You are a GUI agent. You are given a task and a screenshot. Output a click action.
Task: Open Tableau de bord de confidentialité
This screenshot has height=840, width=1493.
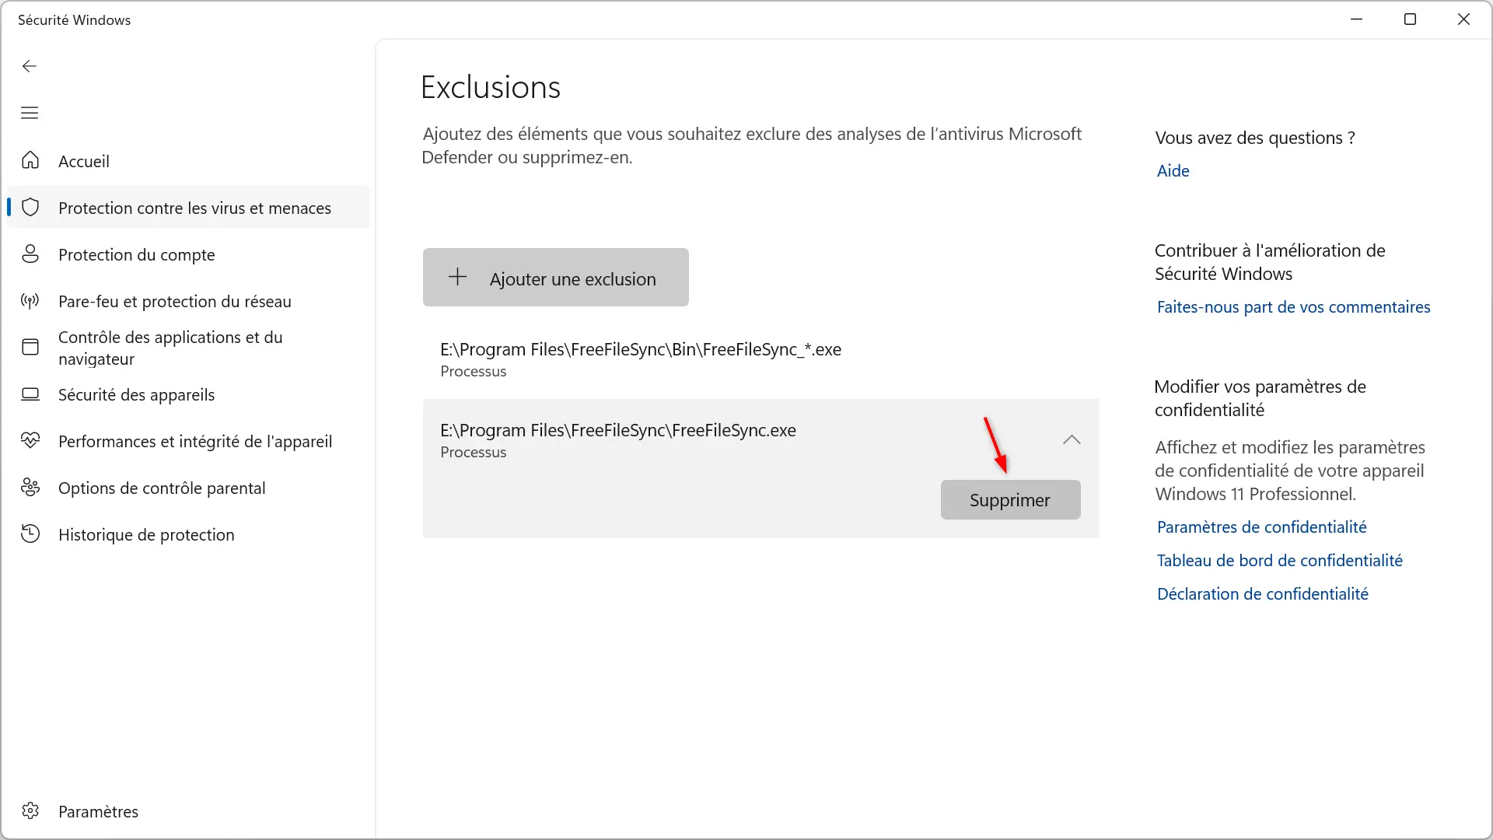[1279, 561]
